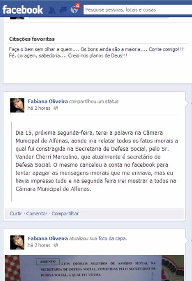Click the globe privacy icon on cover photo post
This screenshot has height=281, width=192.
click(x=56, y=245)
